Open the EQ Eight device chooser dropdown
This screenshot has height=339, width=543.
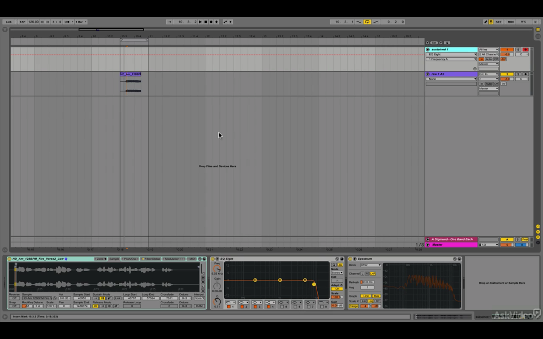point(451,54)
